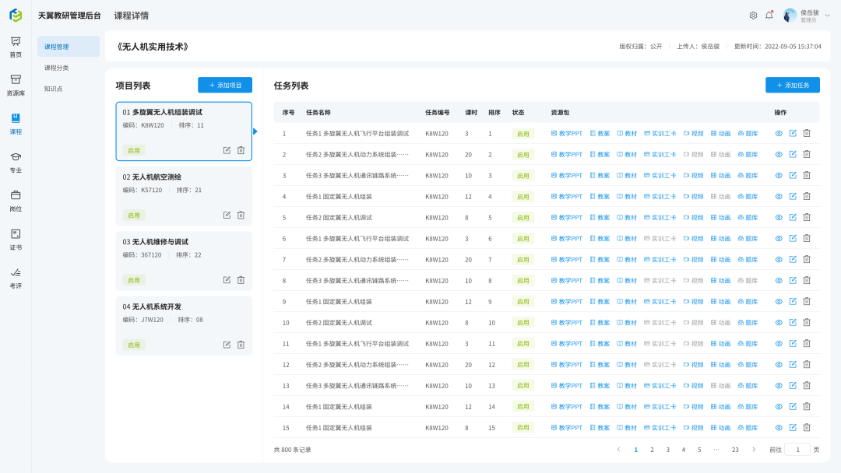841x473 pixels.
Task: Expand the blue arrow beside the project list
Action: pyautogui.click(x=255, y=131)
